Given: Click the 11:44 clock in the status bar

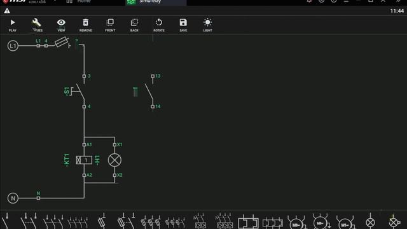Looking at the screenshot, I should coord(397,11).
